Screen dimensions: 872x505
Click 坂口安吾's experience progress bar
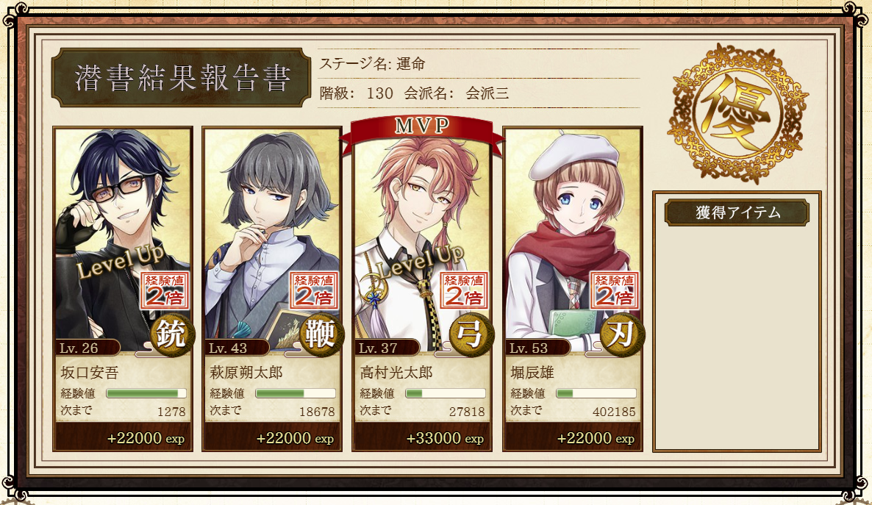146,393
